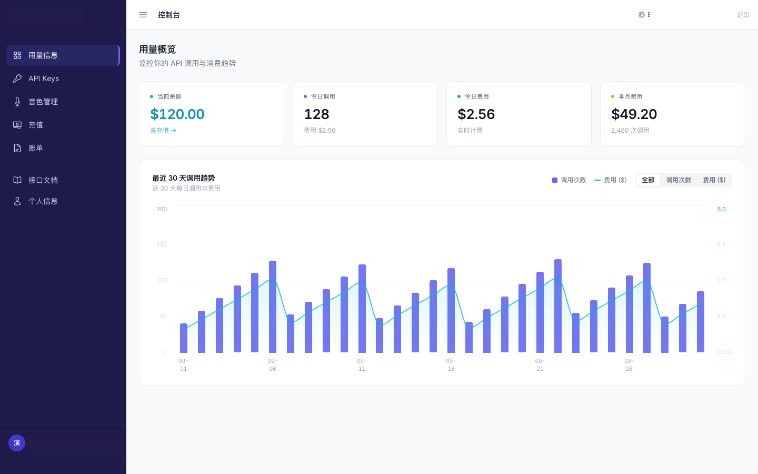This screenshot has height=474, width=758.
Task: Click the 去充值 link under the balance
Action: (x=163, y=131)
